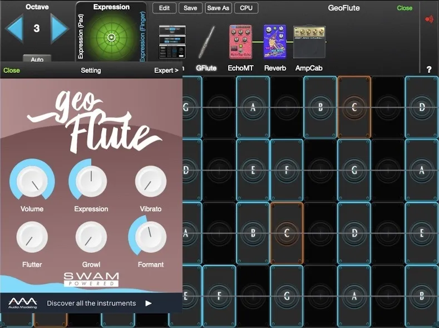
Task: Click the Save As button
Action: [218, 8]
